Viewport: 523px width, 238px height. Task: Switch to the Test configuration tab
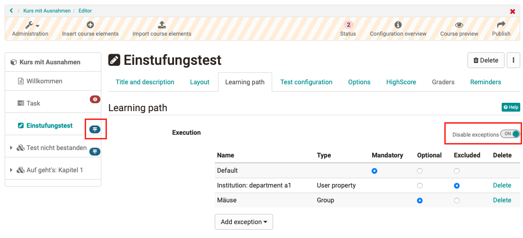point(306,82)
